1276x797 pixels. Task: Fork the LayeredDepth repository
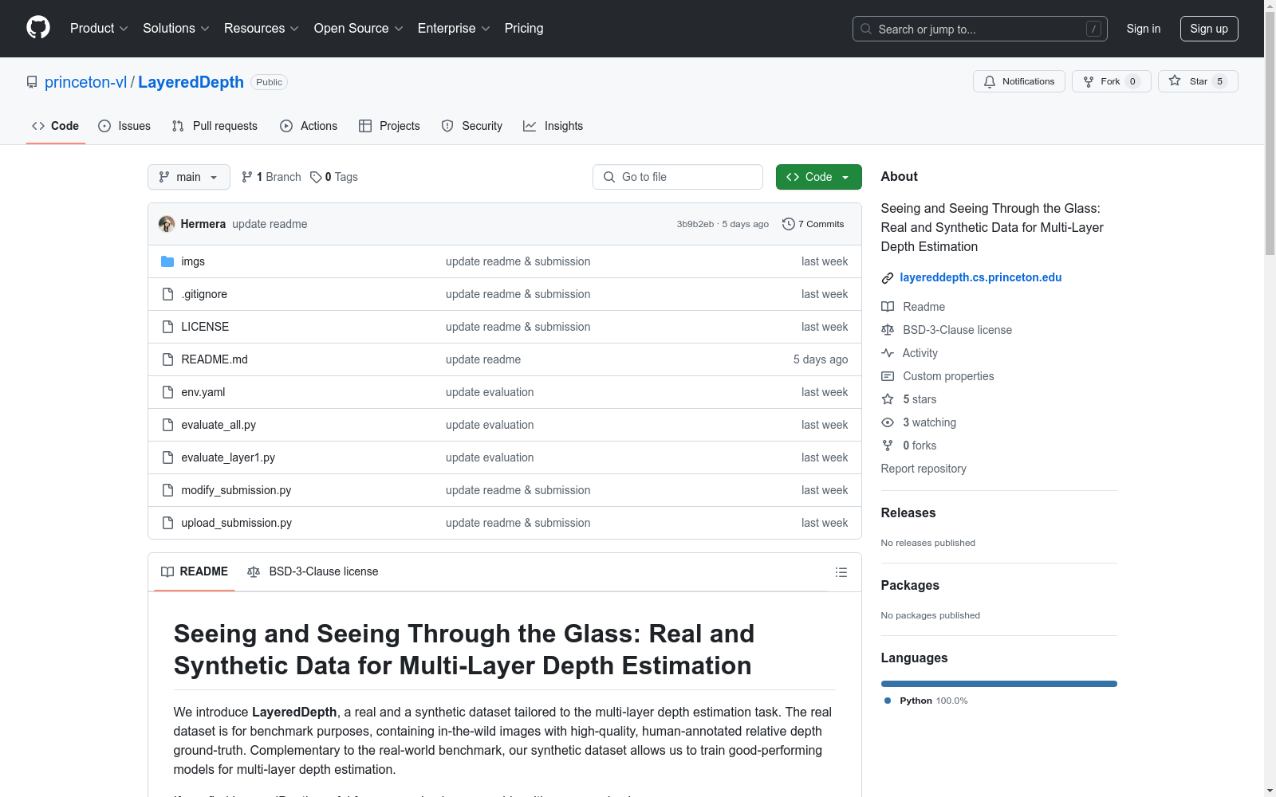[1111, 81]
